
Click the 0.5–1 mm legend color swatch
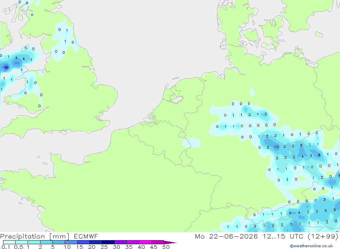point(22,242)
